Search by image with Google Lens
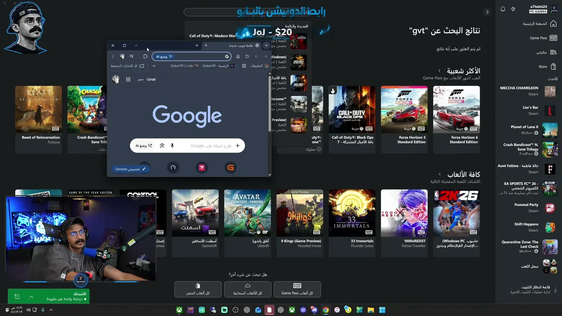The width and height of the screenshot is (562, 316). (x=162, y=146)
